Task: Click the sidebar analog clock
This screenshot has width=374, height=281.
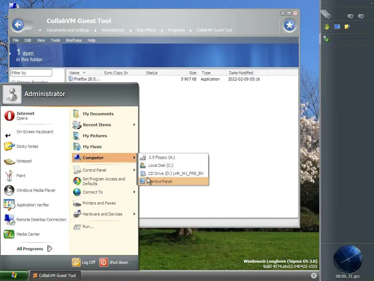Action: coord(348,259)
